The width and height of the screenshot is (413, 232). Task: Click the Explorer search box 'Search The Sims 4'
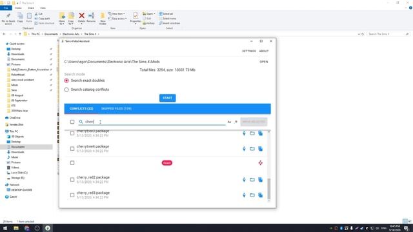pos(388,34)
